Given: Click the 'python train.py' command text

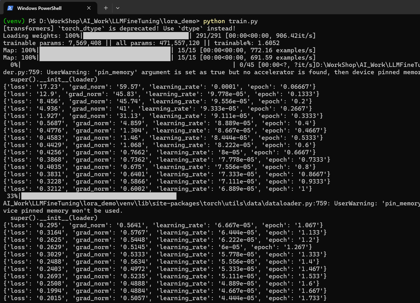Looking at the screenshot, I should (231, 21).
